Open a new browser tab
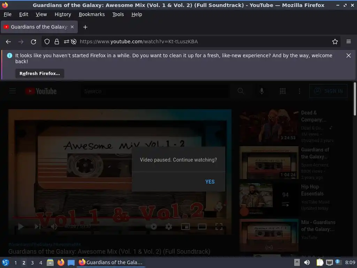The height and width of the screenshot is (268, 357). (x=85, y=27)
